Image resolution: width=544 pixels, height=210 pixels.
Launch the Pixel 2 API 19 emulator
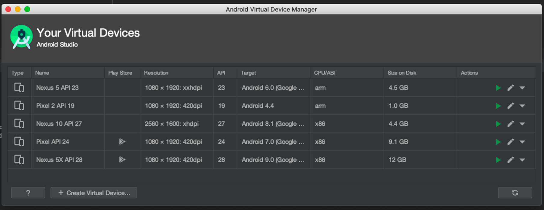tap(498, 106)
